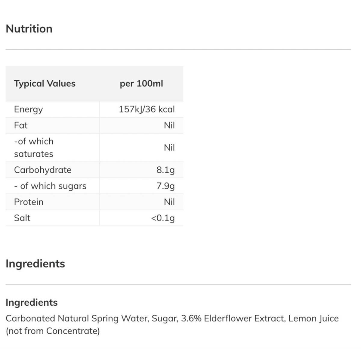The height and width of the screenshot is (361, 361).
Task: Click the Nil value in Fat row
Action: (x=169, y=125)
